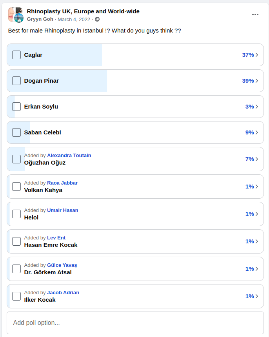This screenshot has width=269, height=337.
Task: Click the chevron beside Ilker Kocak 1%
Action: [x=257, y=296]
